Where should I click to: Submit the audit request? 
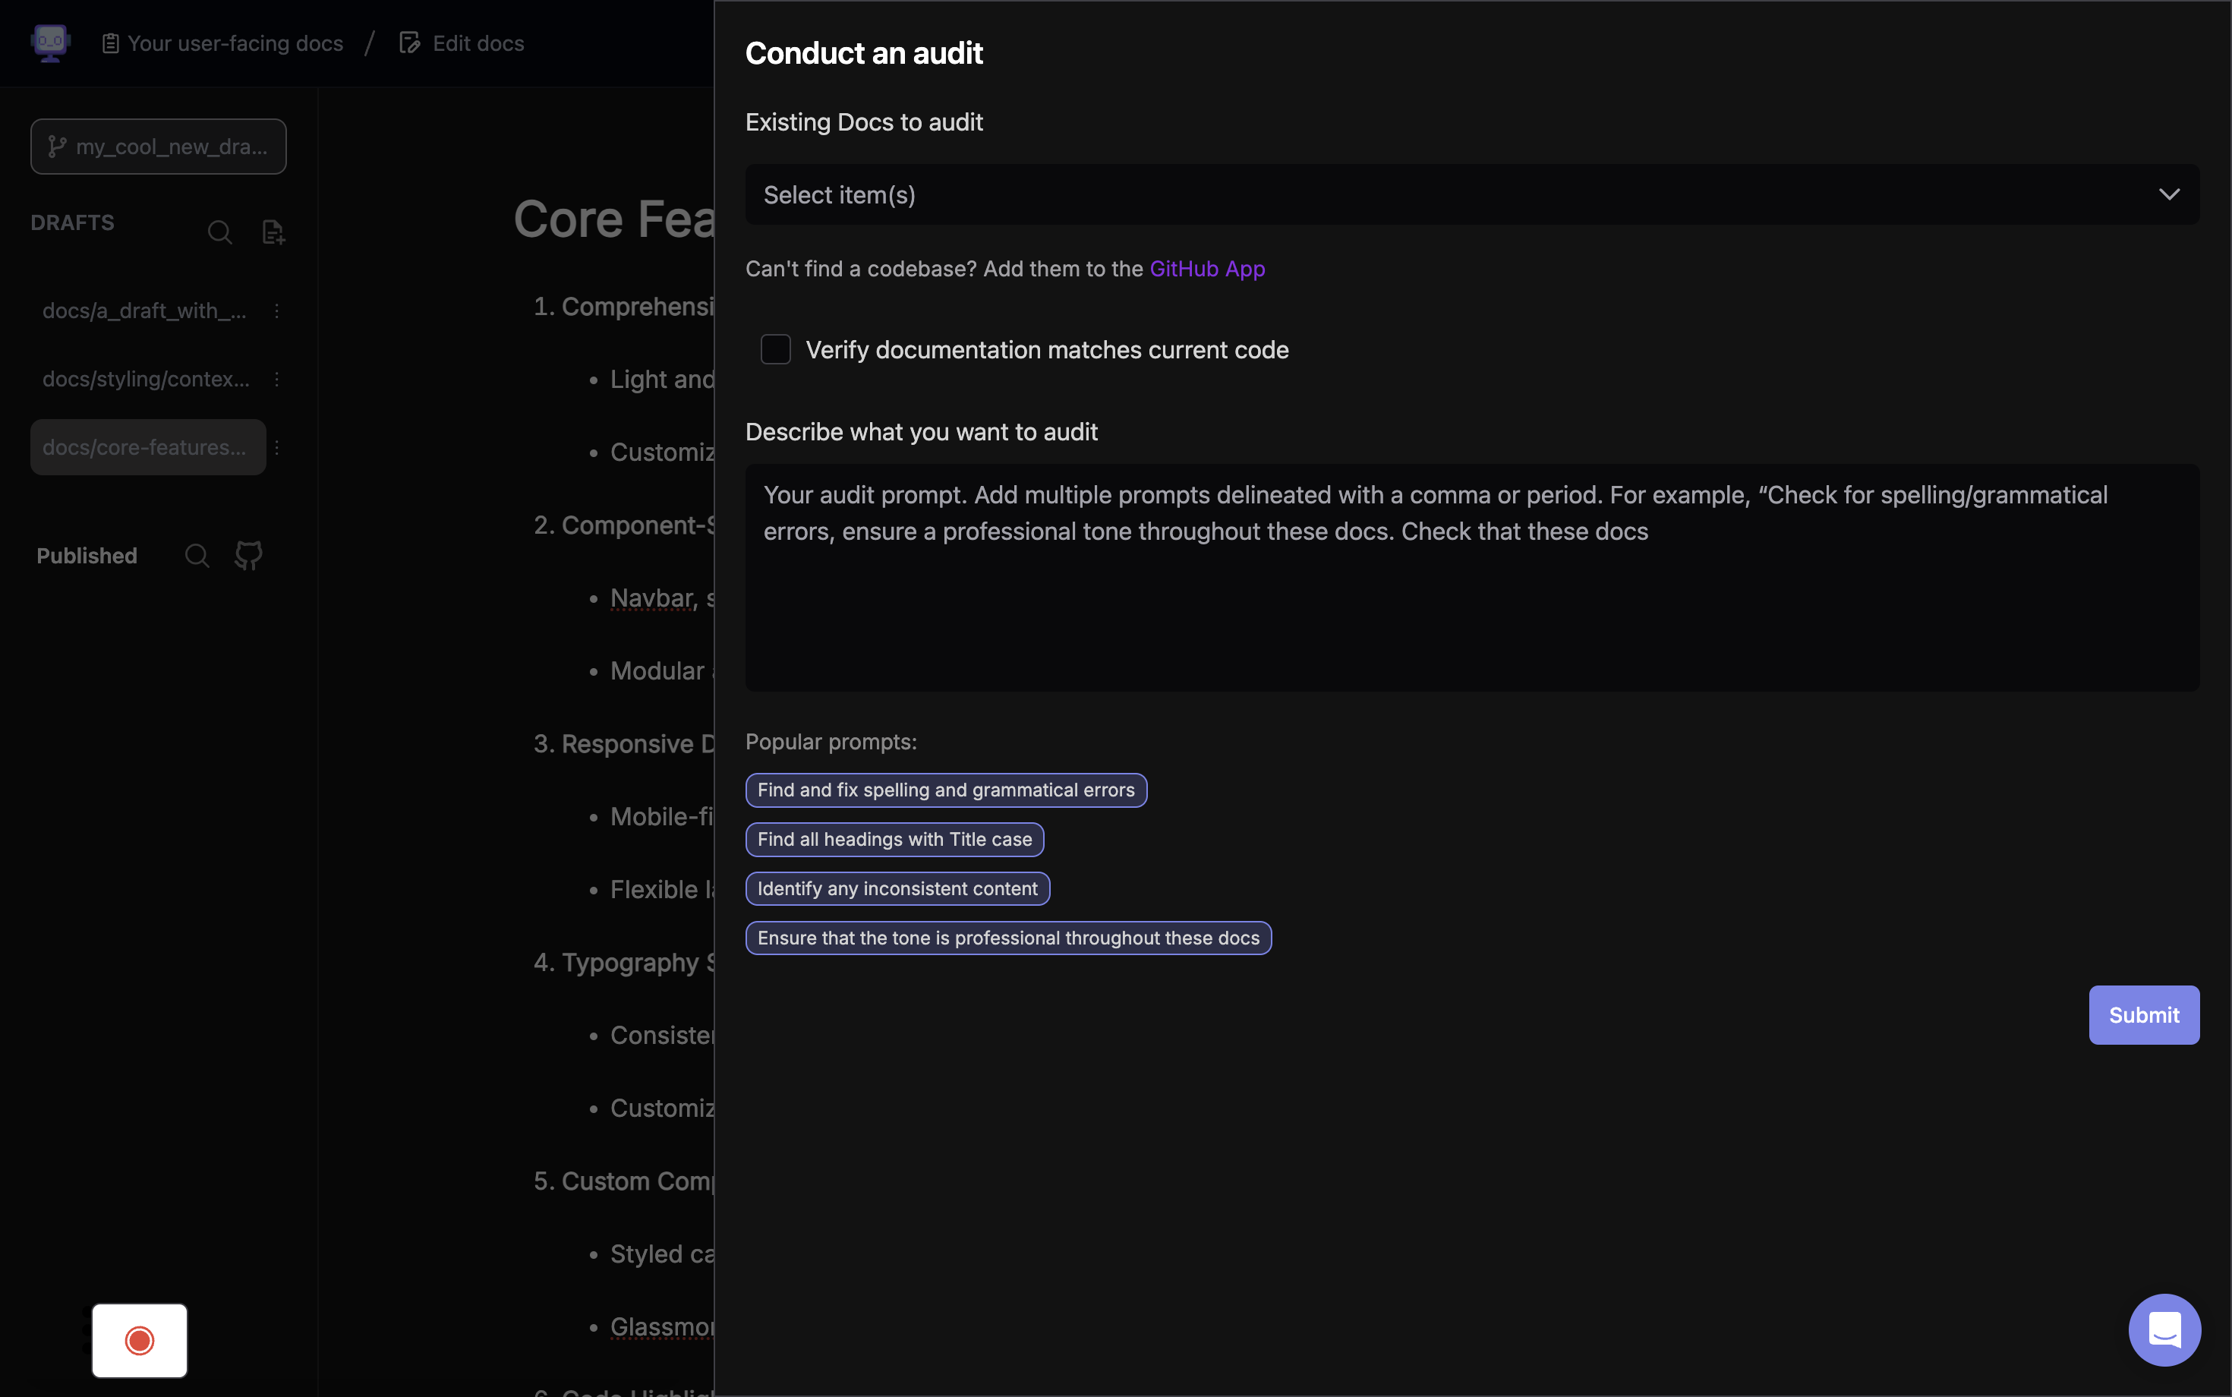2143,1014
